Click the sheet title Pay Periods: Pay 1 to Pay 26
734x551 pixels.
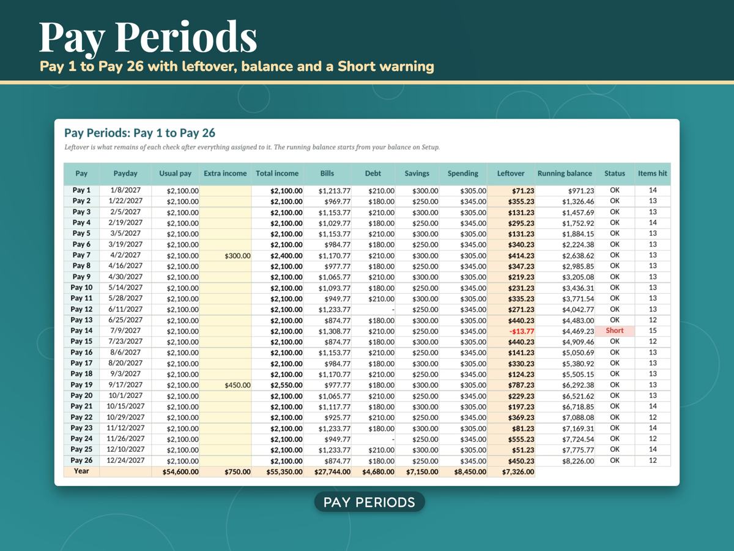(x=140, y=133)
